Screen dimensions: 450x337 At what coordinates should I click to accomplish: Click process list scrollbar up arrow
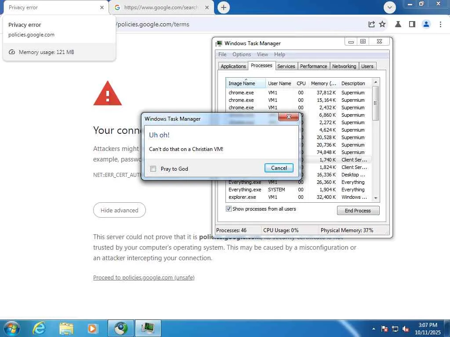click(x=376, y=82)
